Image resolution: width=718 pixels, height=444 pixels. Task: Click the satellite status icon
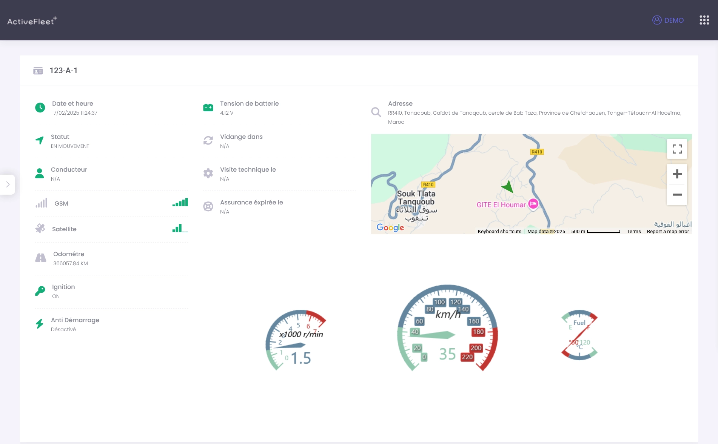[40, 229]
